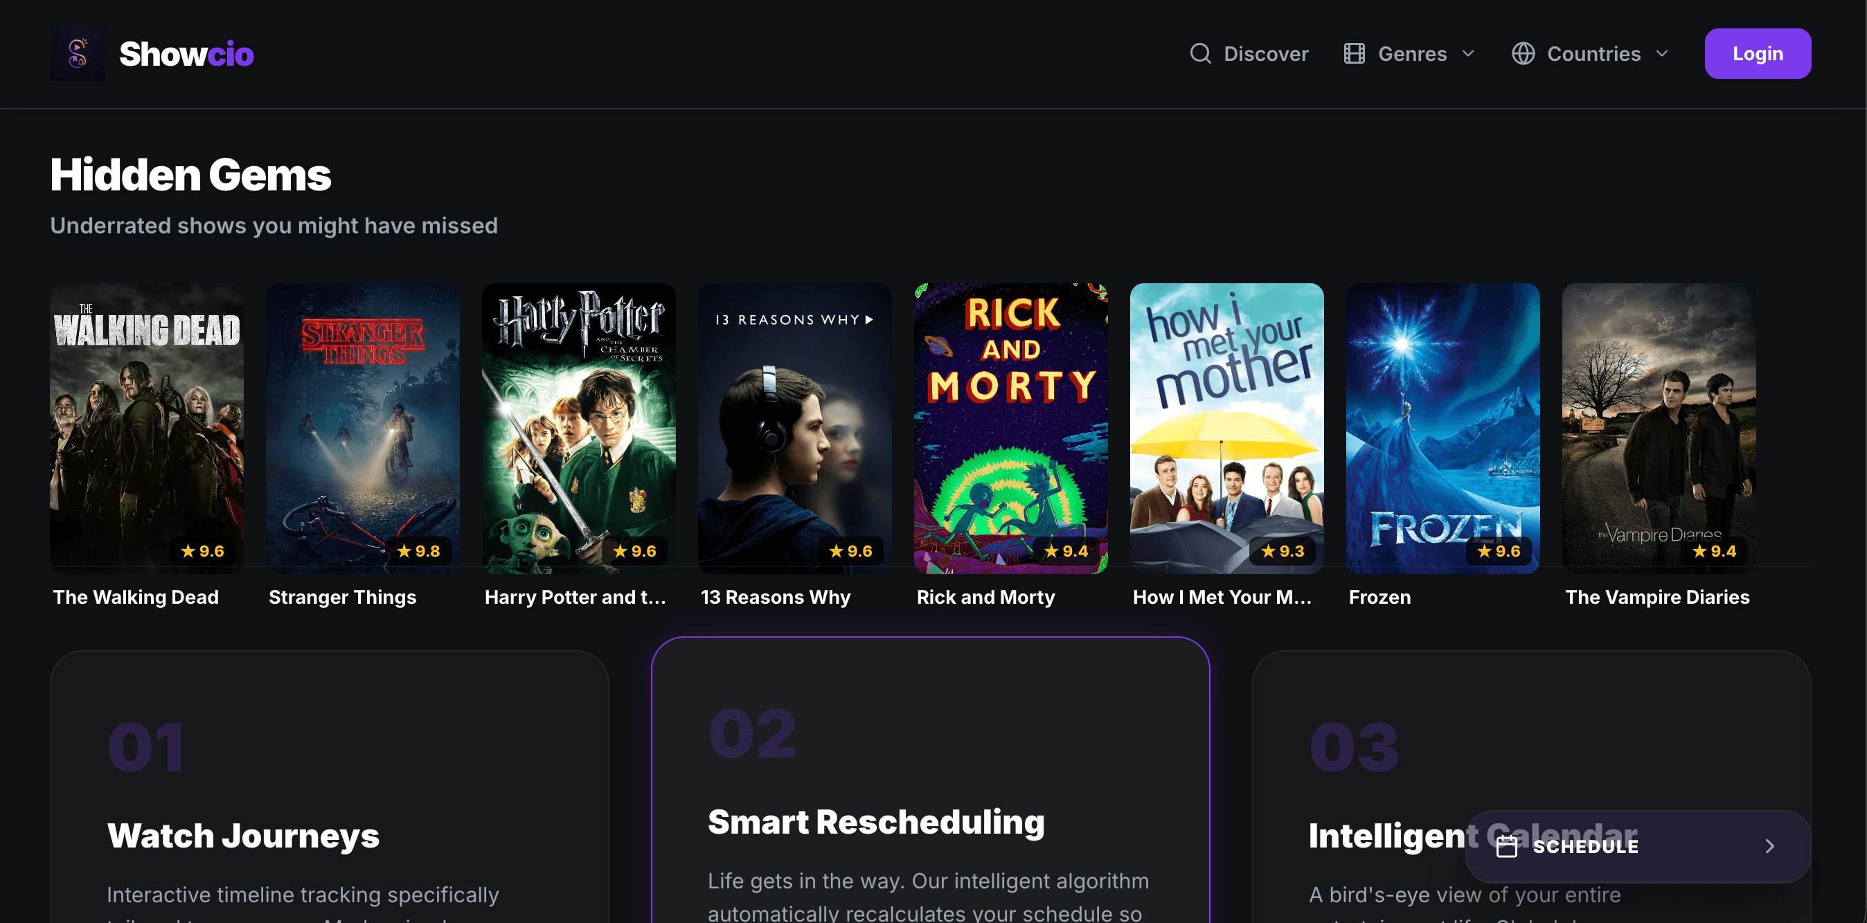Screen dimensions: 1867x923
Task: Click the Schedule calendar icon
Action: click(1507, 846)
